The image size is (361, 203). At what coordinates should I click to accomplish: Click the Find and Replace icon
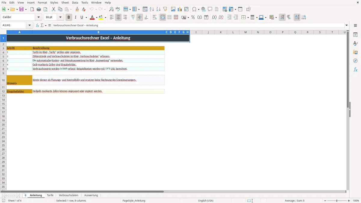pos(111,9)
